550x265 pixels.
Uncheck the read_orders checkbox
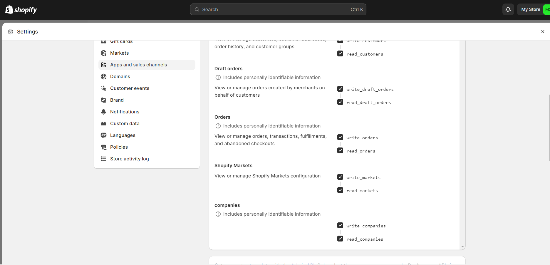point(340,151)
